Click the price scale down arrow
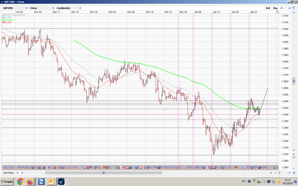The height and width of the screenshot is (186, 298). pos(294,150)
